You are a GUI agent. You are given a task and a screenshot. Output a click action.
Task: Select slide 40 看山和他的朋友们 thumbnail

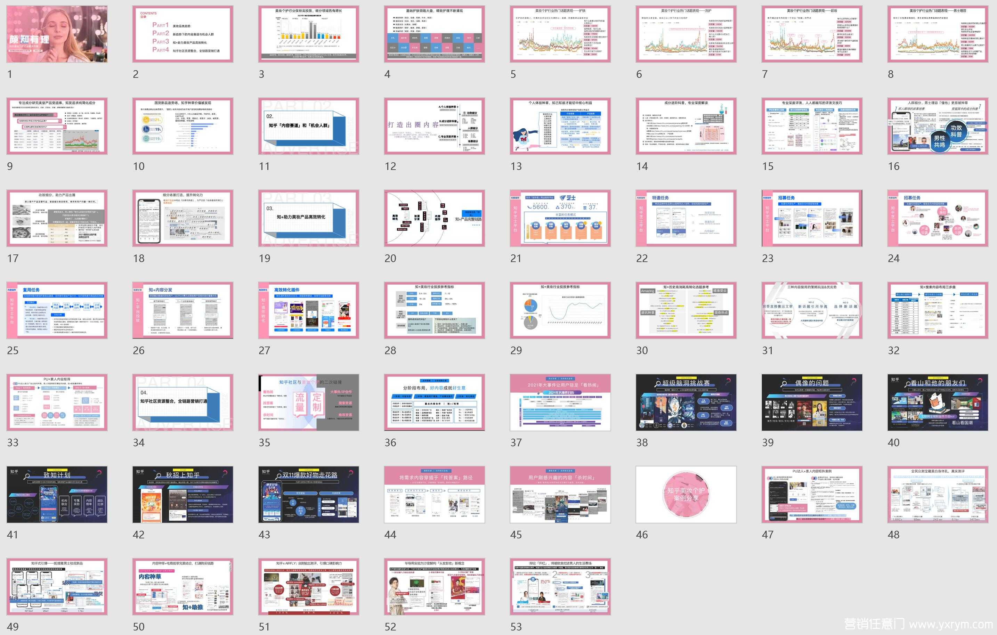(x=938, y=403)
